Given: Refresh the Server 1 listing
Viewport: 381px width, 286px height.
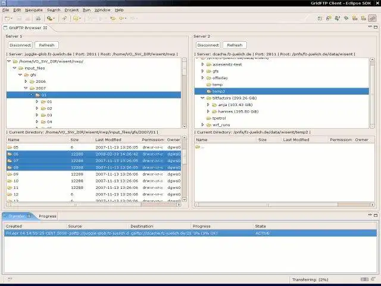Looking at the screenshot, I should [46, 45].
